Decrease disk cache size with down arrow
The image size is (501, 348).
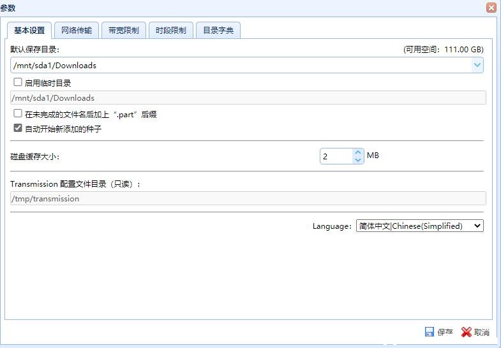(358, 160)
